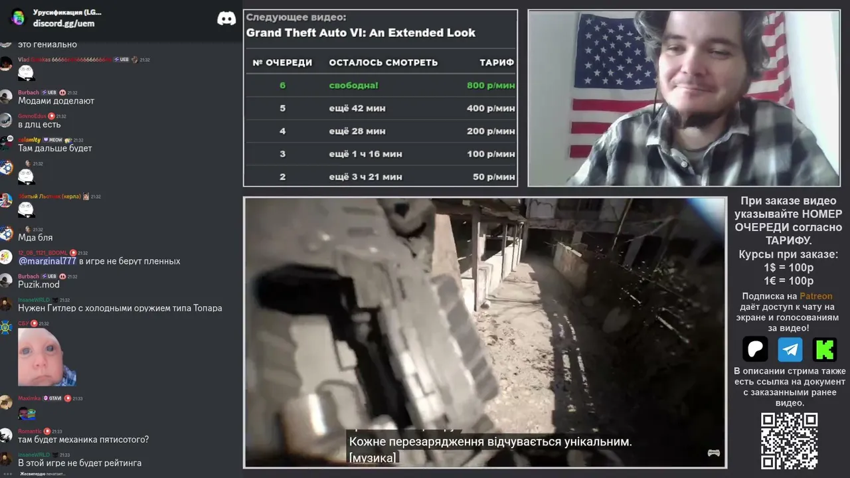Screen dimensions: 850x478
Task: Open the Telegram paper-plane icon
Action: click(x=790, y=349)
